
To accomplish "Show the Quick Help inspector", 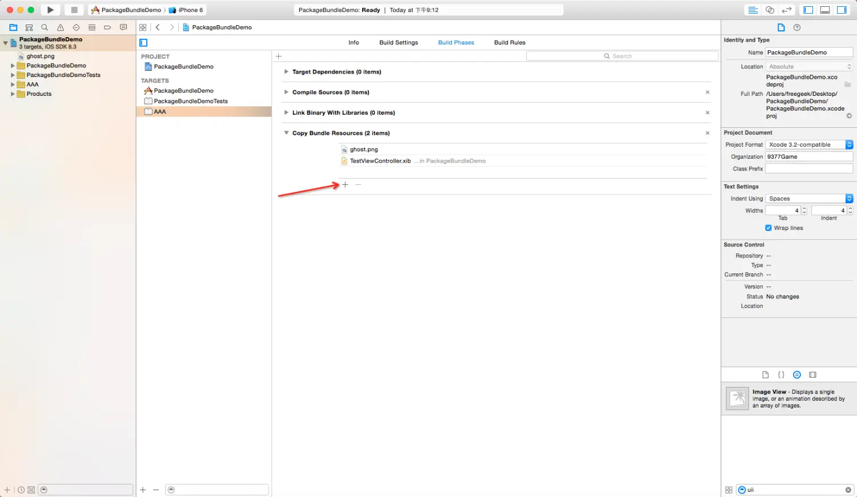I will tap(797, 27).
